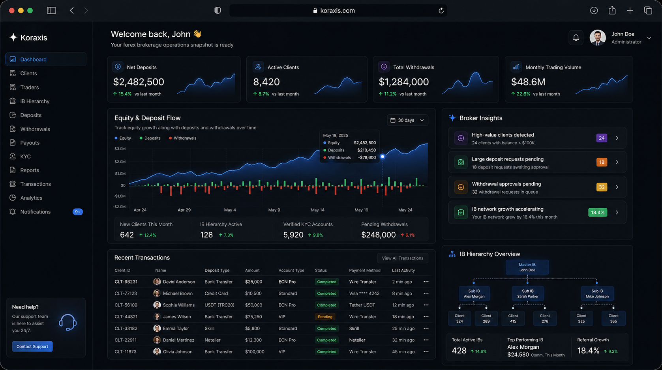This screenshot has width=662, height=370.
Task: Click the Total Withdrawals download icon
Action: click(384, 67)
